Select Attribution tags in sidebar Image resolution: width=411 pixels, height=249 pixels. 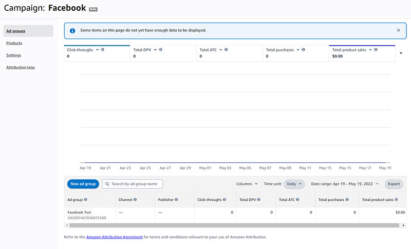(20, 67)
